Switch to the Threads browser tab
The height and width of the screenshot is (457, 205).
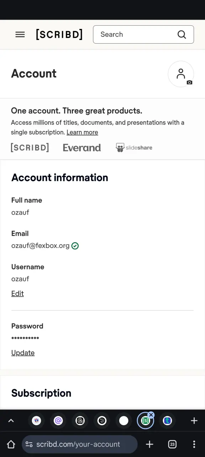click(80, 421)
